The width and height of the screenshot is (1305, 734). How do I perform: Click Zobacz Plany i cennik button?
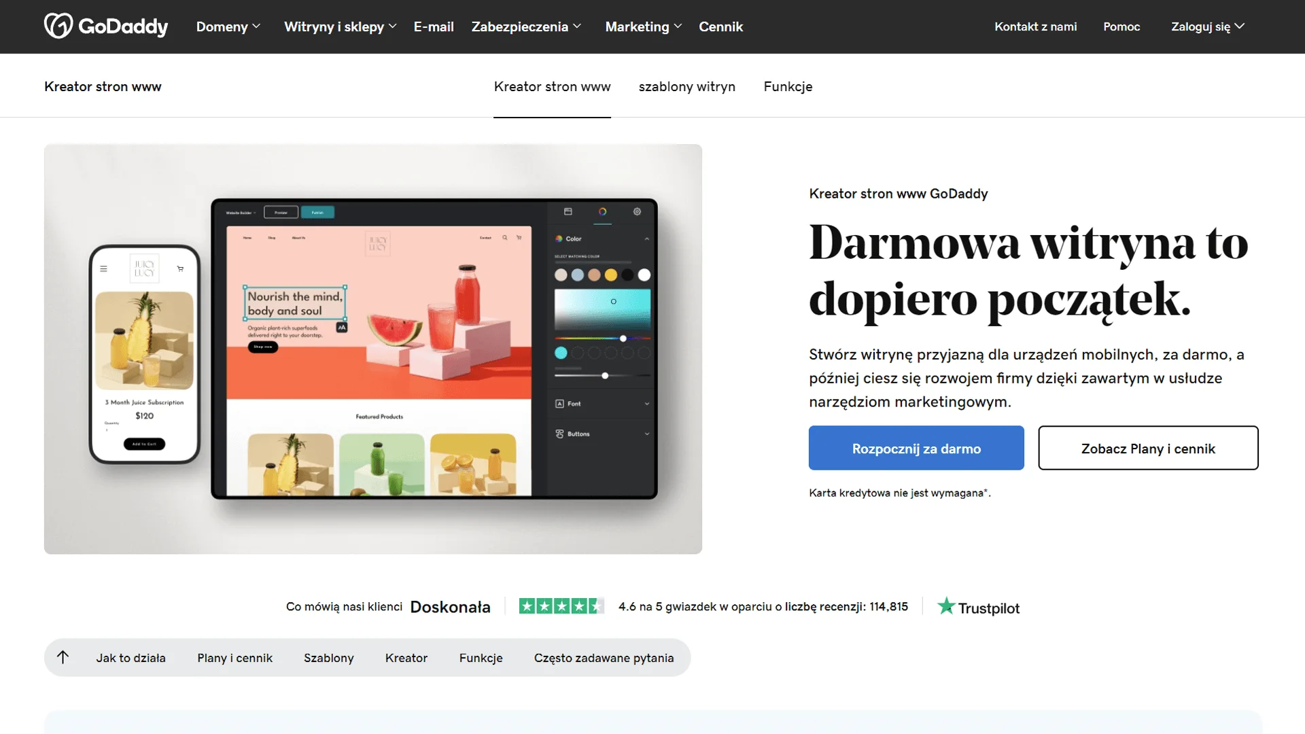coord(1148,448)
